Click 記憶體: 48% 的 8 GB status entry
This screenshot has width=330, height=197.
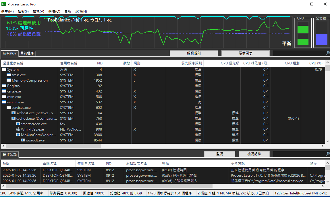[126, 193]
